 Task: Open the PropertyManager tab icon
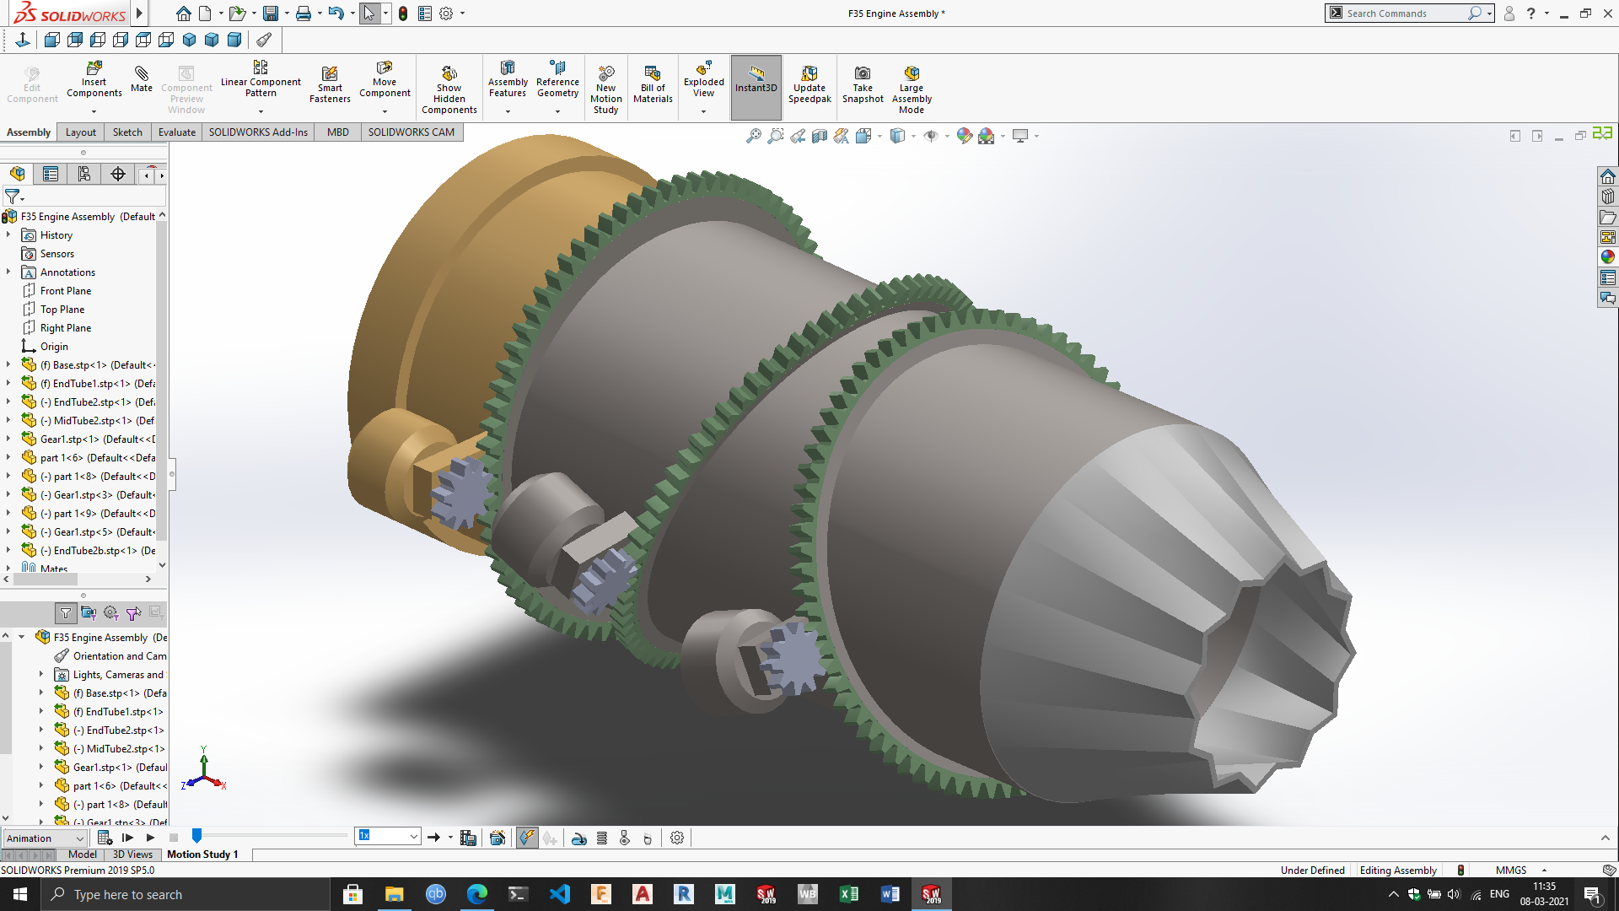coord(51,174)
